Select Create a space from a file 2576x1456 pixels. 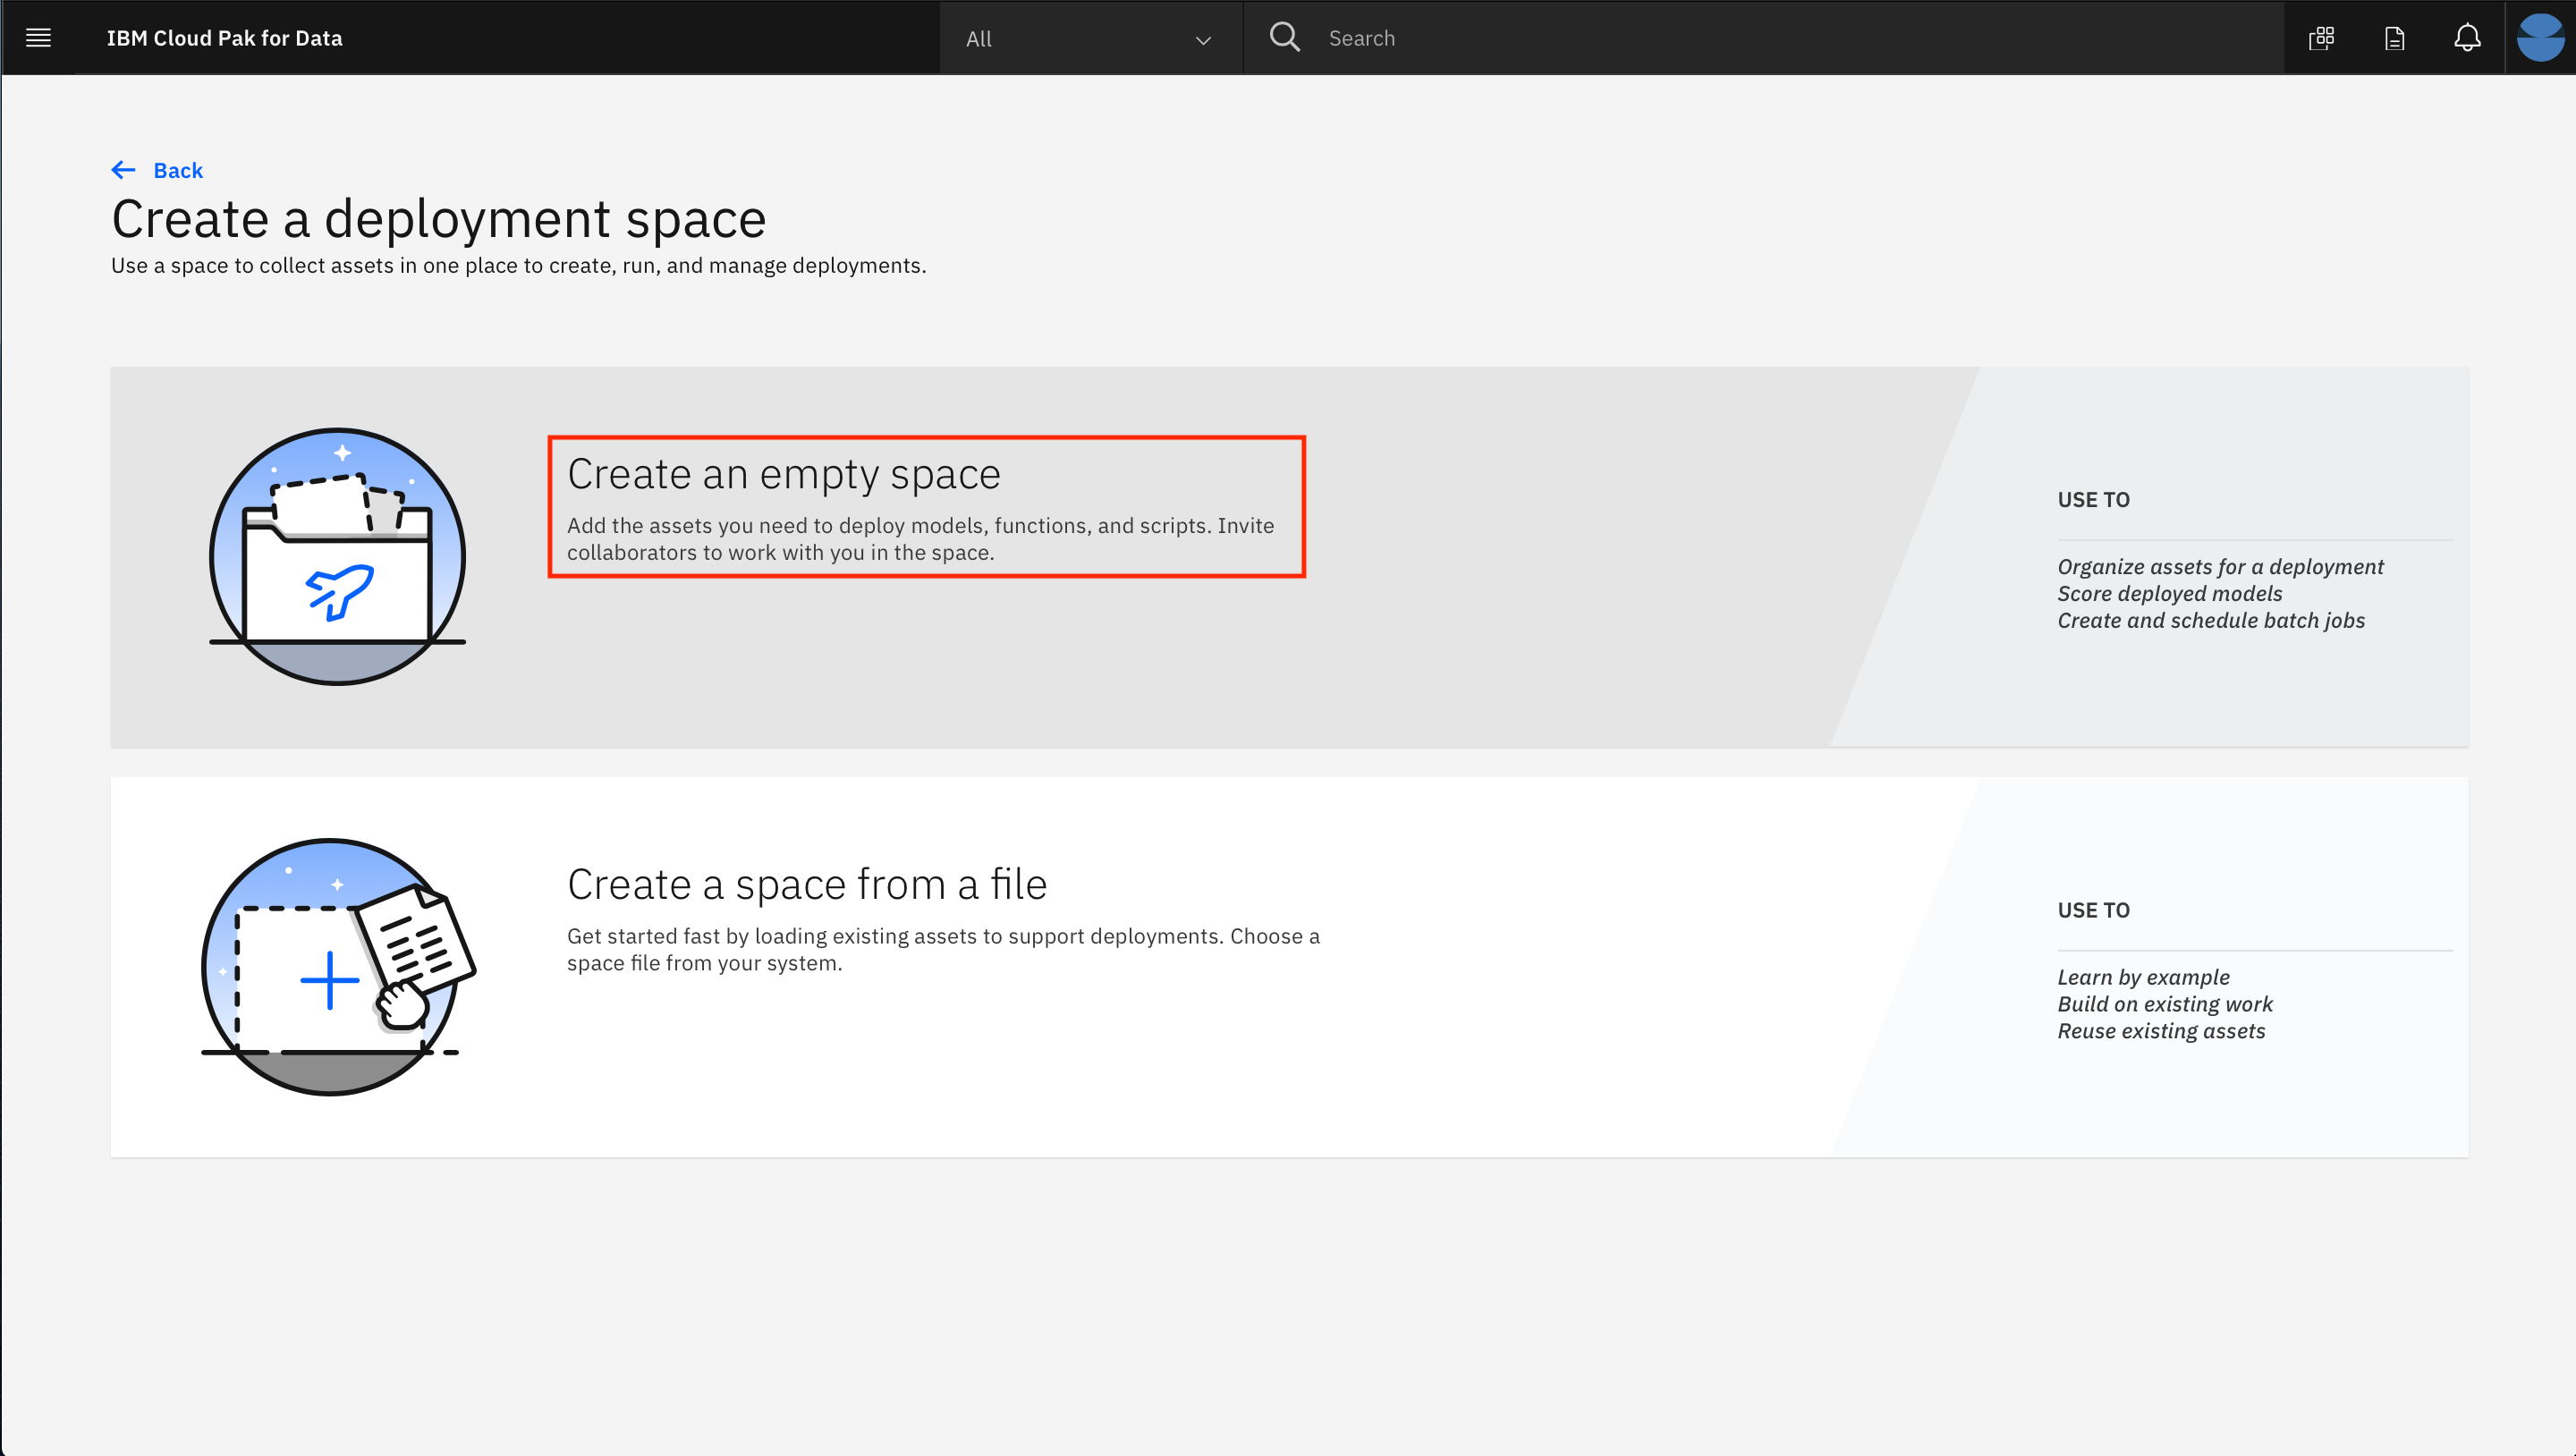[x=806, y=884]
